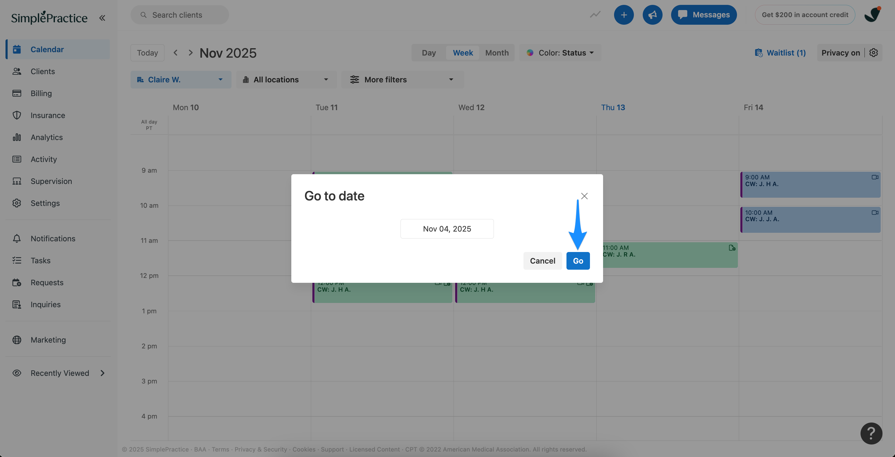Open Color: Status dropdown

tap(560, 53)
